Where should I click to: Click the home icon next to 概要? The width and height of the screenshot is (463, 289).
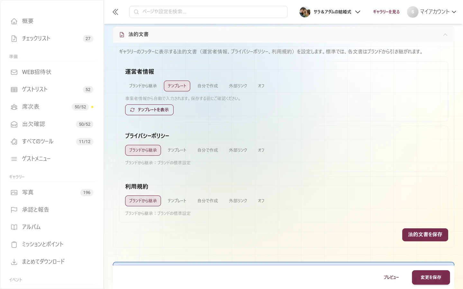click(14, 21)
